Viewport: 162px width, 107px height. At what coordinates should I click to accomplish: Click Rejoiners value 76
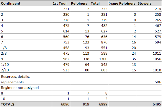coord(87,37)
